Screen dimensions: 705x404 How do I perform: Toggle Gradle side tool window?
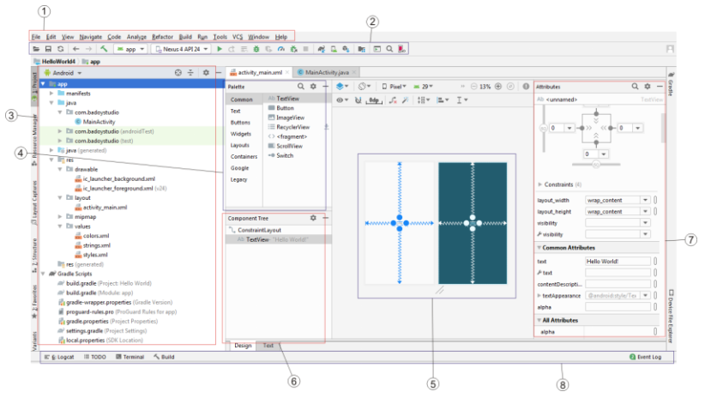coord(671,84)
